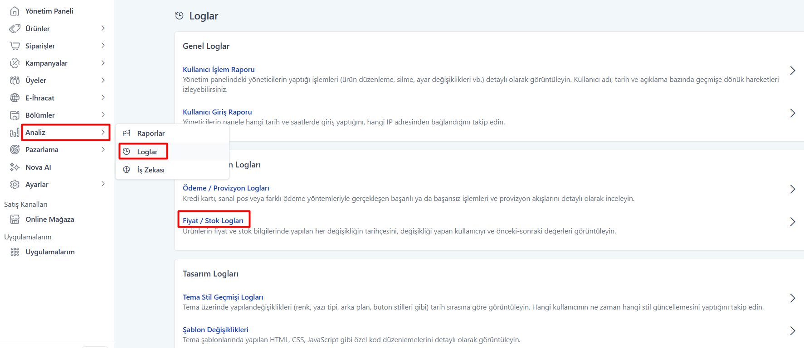Click the Yönetim Paneli home icon
The image size is (804, 348).
coord(15,11)
